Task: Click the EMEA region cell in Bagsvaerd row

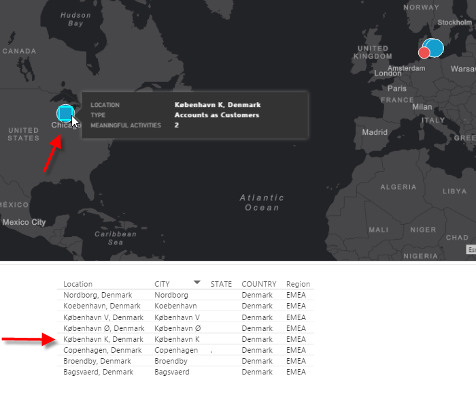Action: [296, 372]
